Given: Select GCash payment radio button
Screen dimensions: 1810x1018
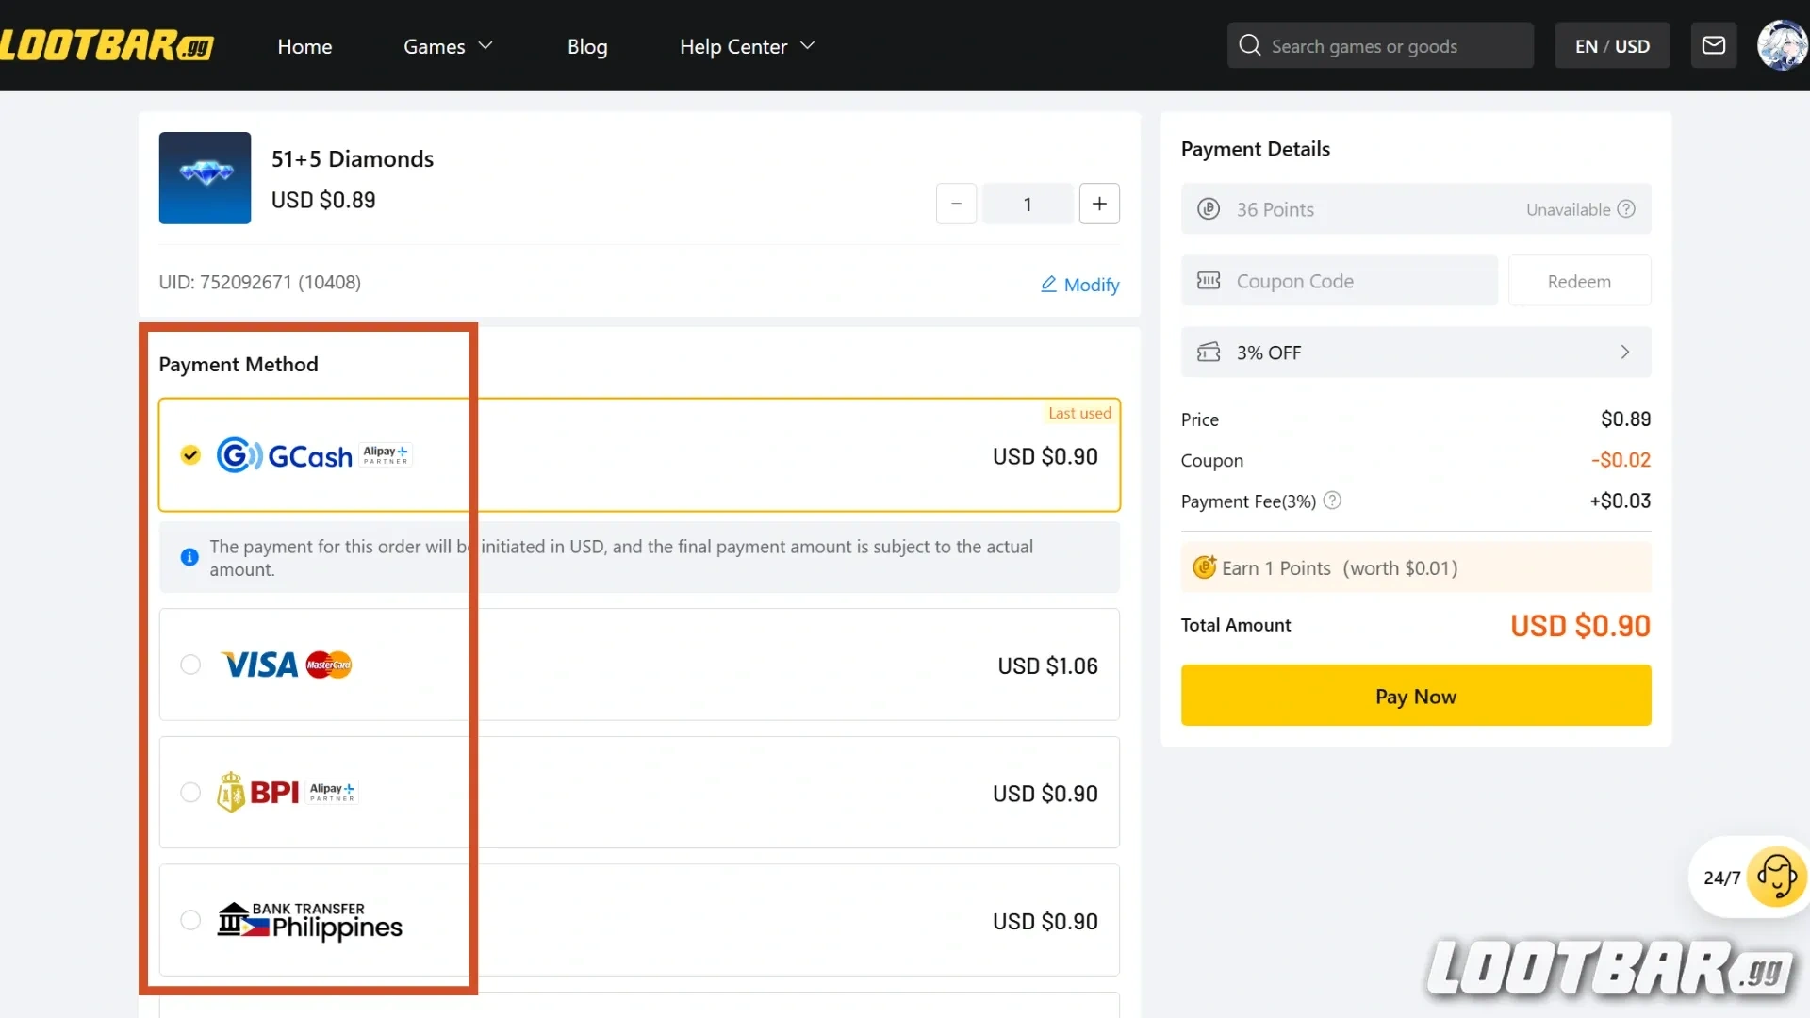Looking at the screenshot, I should (x=190, y=455).
